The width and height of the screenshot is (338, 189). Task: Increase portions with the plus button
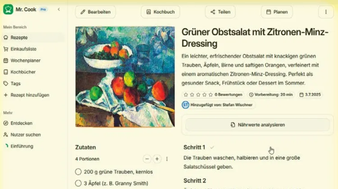point(157,159)
